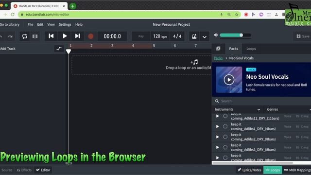Select the BandLab for Education browser tab

click(x=39, y=6)
